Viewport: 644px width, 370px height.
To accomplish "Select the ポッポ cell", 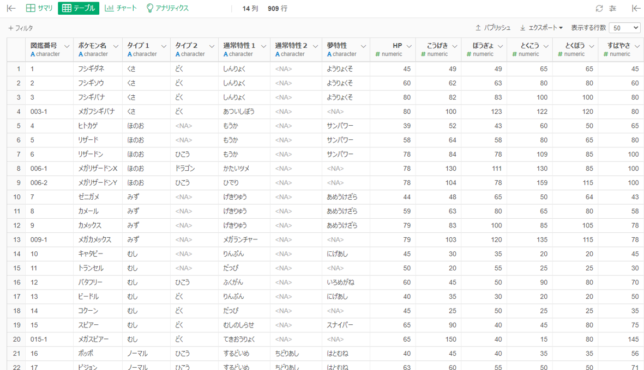I will point(98,353).
